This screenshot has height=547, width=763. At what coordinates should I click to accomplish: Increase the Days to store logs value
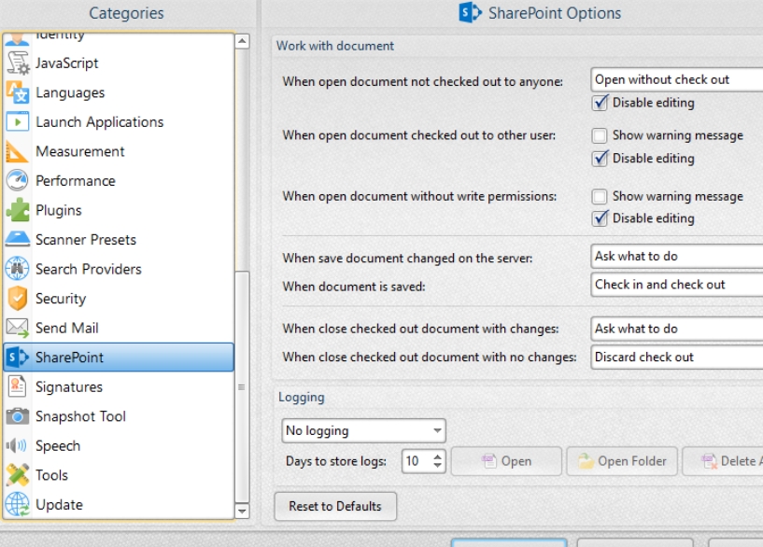click(x=438, y=456)
